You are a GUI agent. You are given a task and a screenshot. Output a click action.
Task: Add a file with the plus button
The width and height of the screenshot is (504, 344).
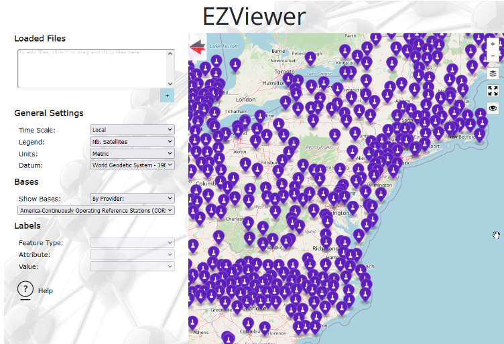point(167,96)
